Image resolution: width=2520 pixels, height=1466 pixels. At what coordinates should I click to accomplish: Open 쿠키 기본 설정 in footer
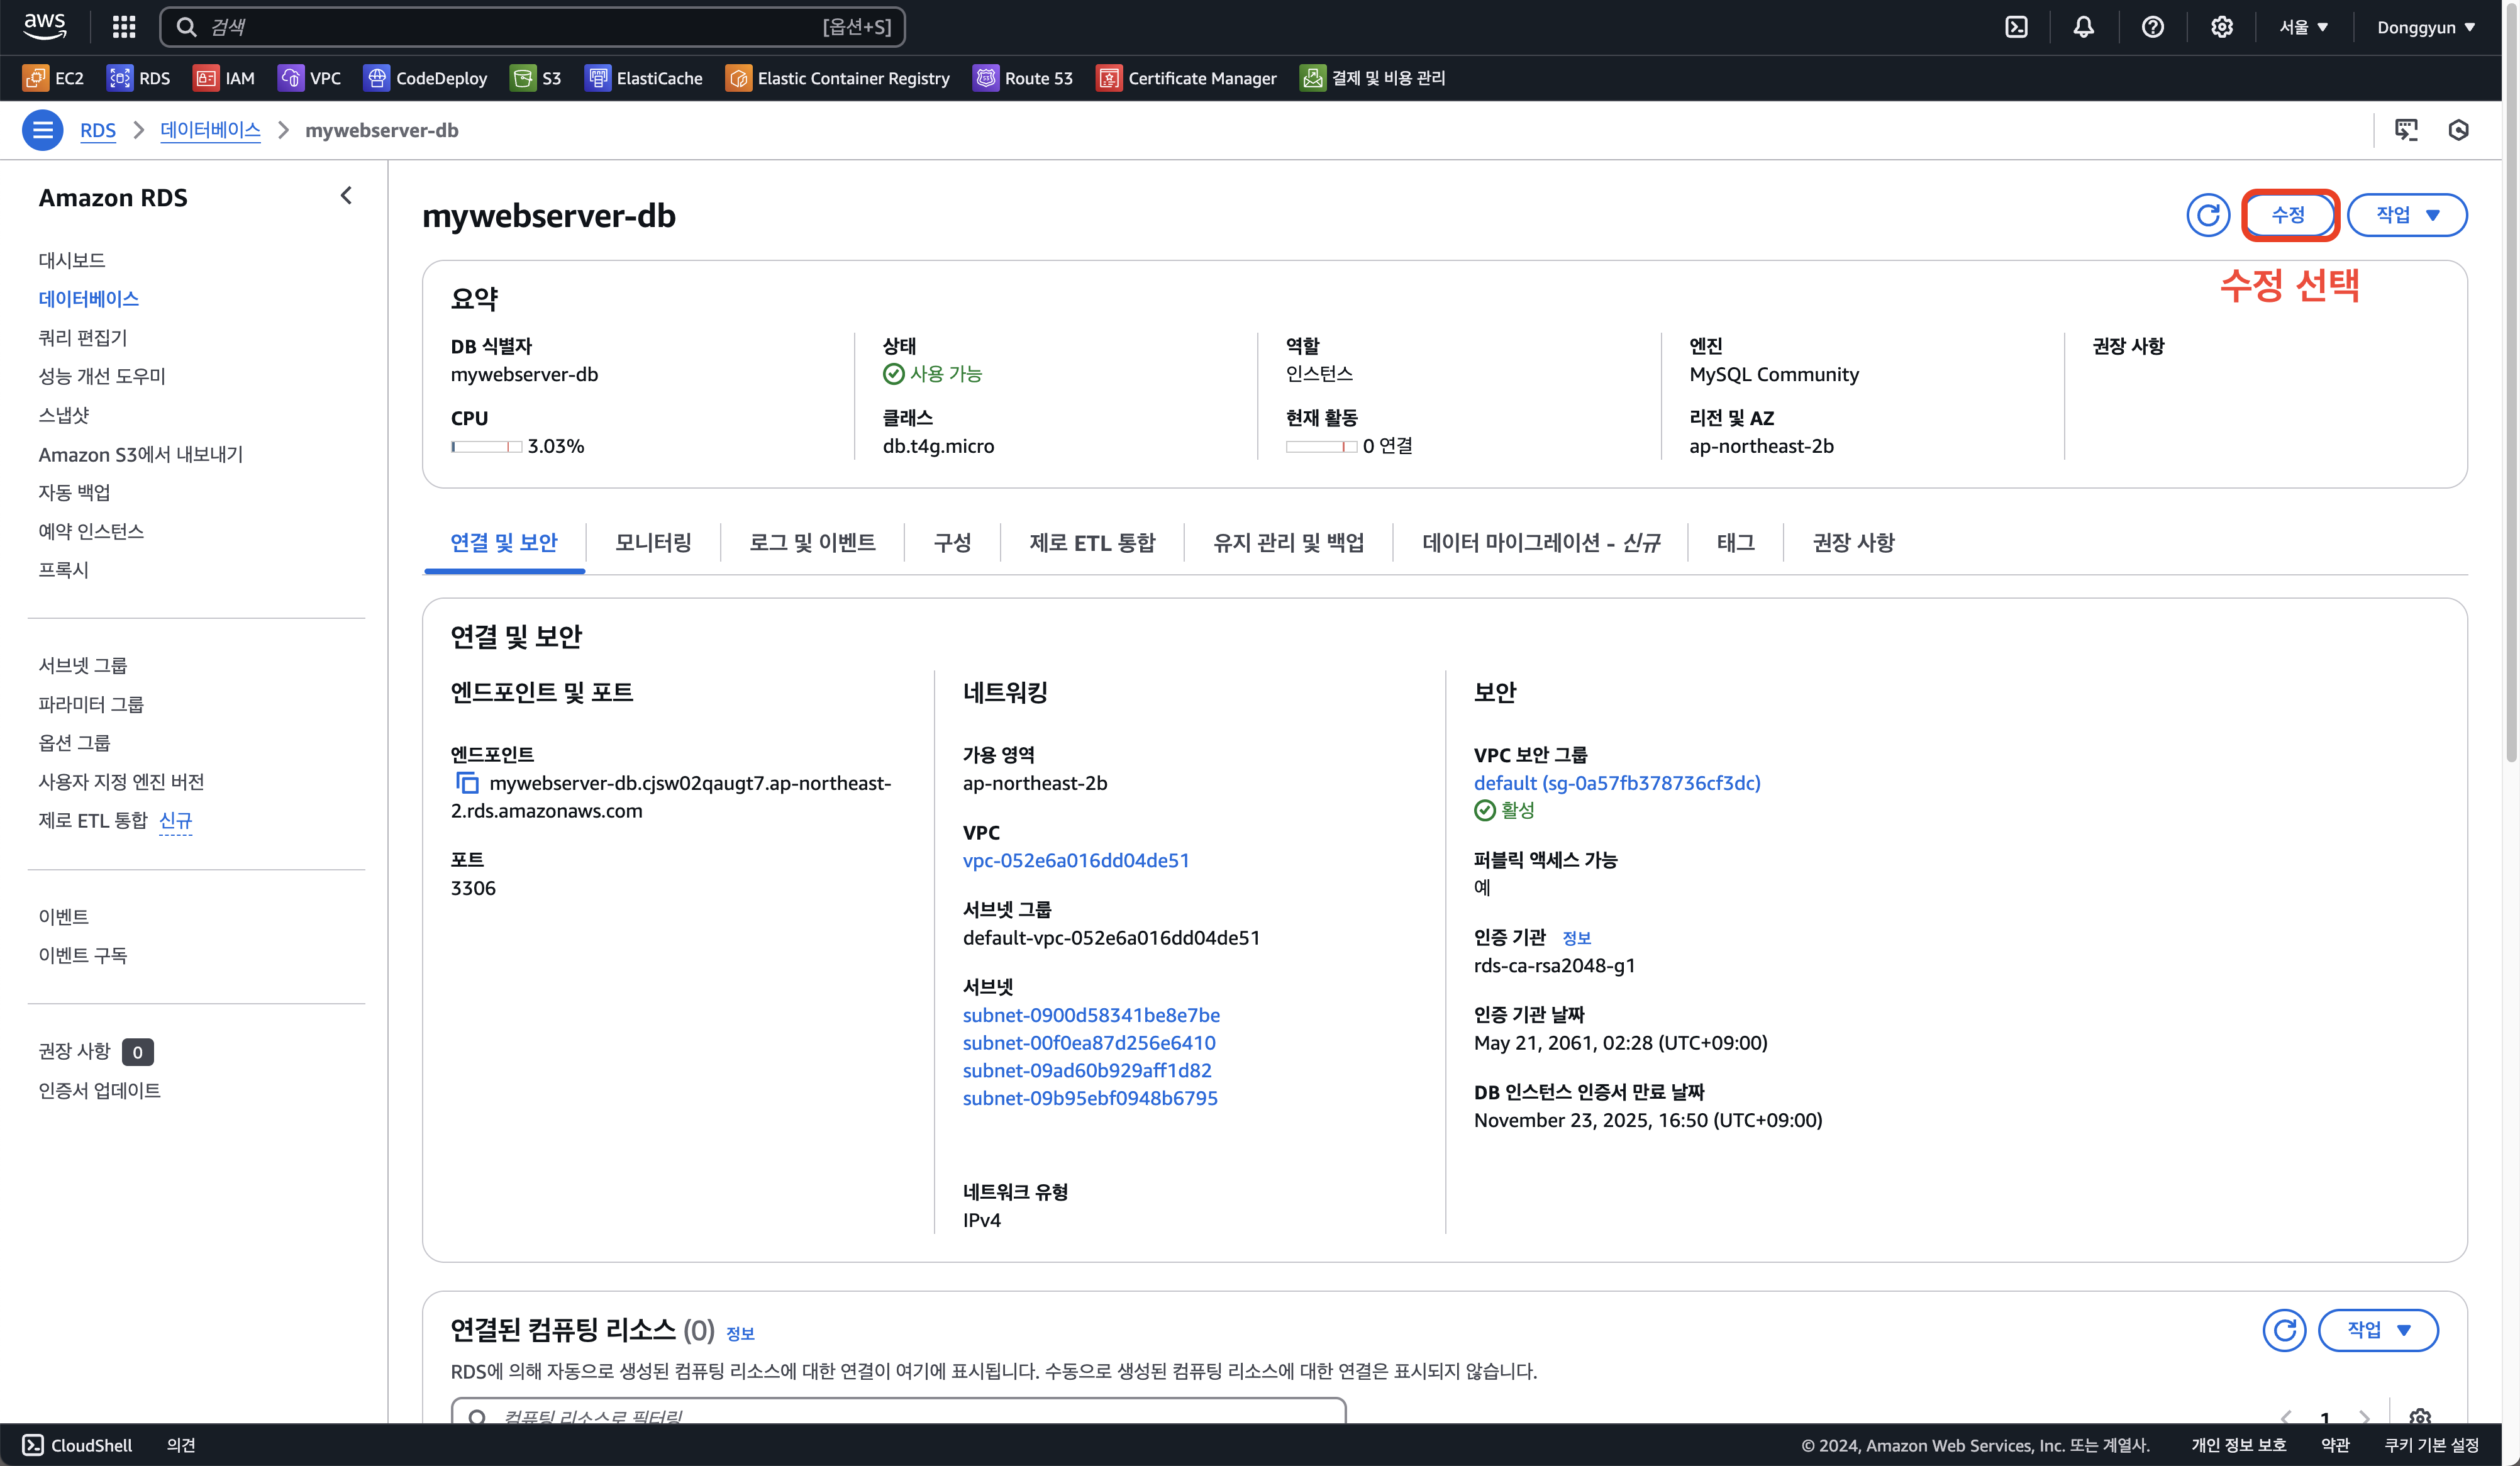2432,1445
